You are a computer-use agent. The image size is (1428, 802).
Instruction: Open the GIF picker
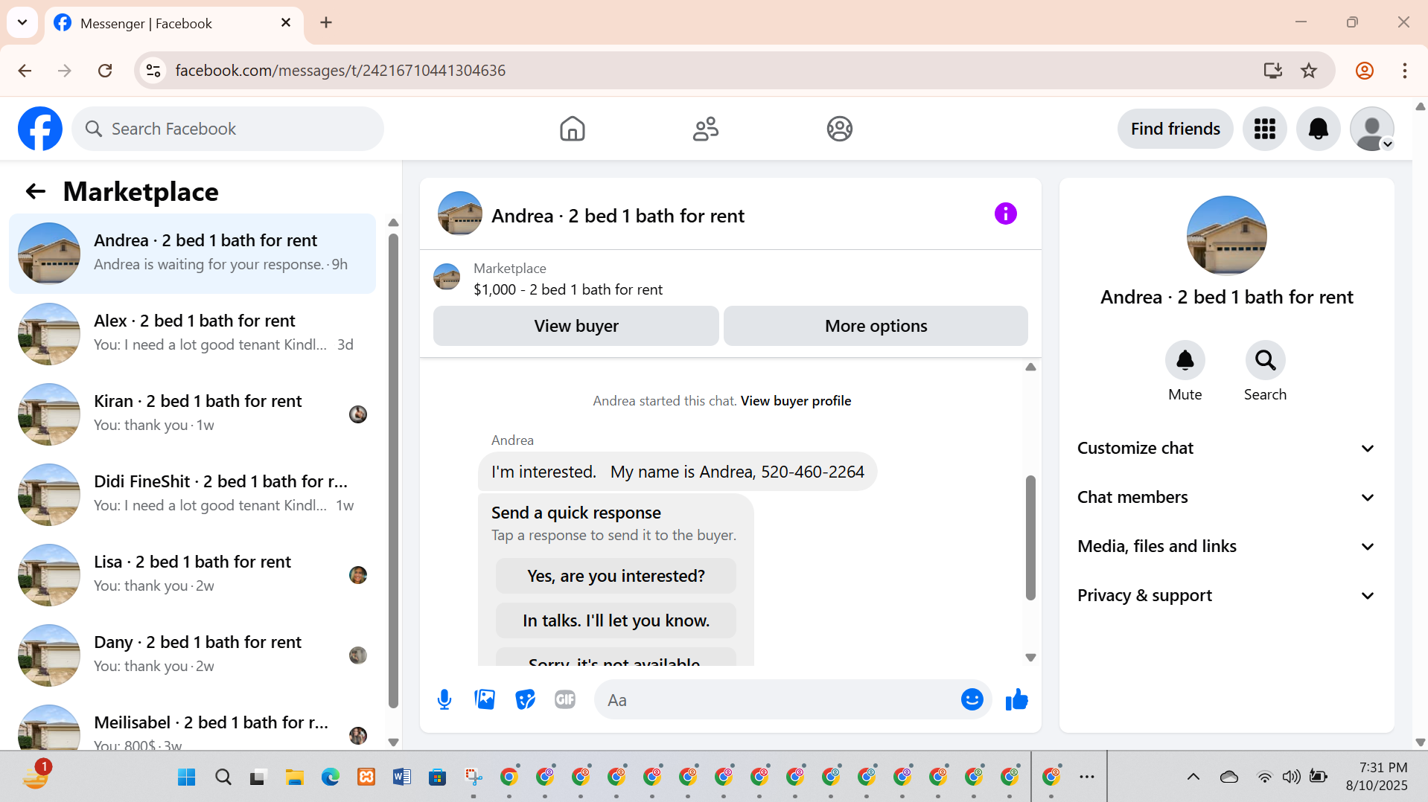(x=565, y=699)
